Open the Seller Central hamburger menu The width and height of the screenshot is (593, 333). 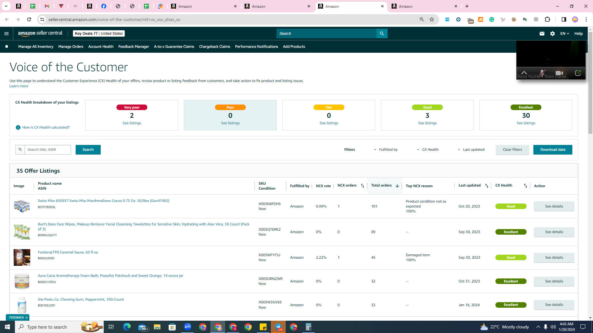6,34
